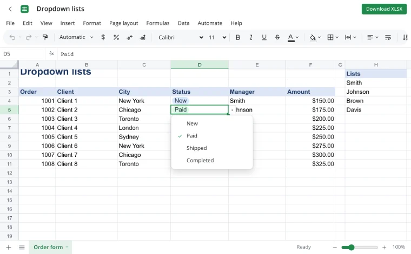411x254 pixels.
Task: Click the Redo icon
Action: click(29, 37)
